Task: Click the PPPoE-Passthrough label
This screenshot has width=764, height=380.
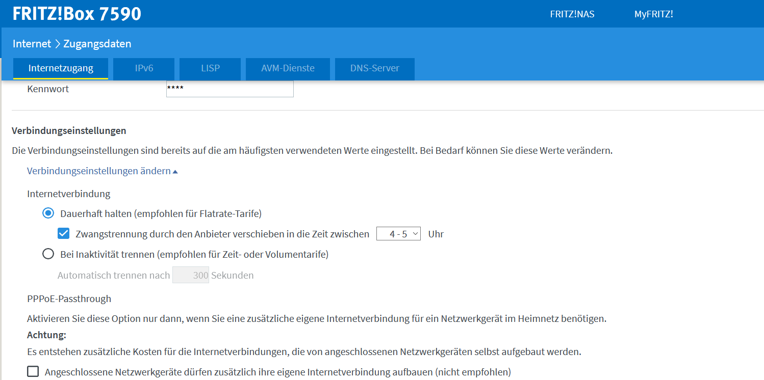Action: (69, 298)
